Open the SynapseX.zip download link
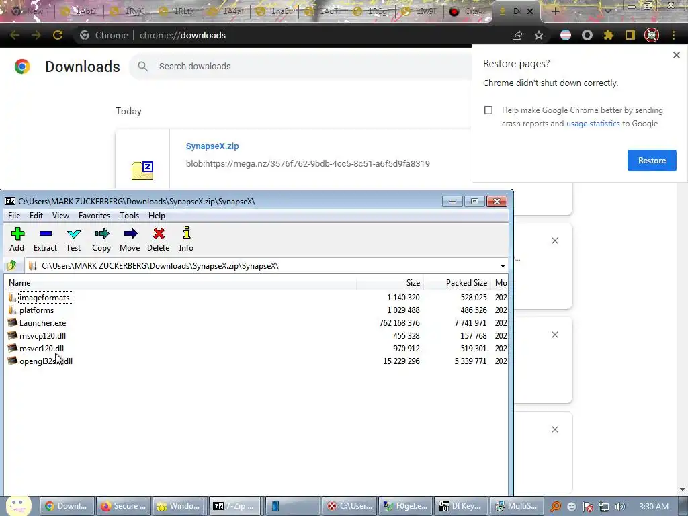Screen dimensions: 688x516 (x=212, y=146)
